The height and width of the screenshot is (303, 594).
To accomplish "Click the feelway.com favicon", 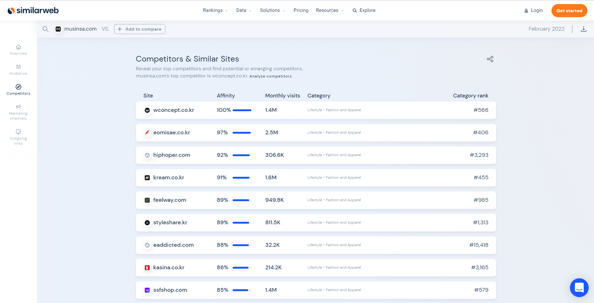I will point(147,200).
